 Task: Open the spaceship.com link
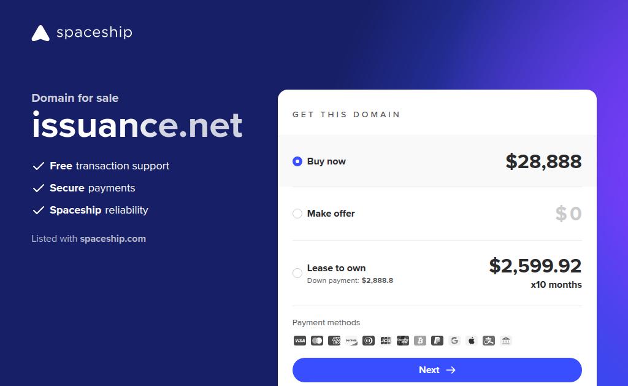pyautogui.click(x=113, y=239)
